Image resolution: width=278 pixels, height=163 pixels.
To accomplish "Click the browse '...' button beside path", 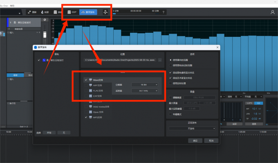I will (x=160, y=60).
